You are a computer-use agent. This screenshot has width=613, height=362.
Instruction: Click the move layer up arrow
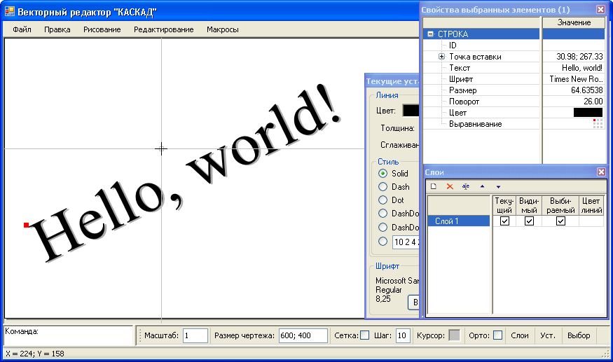pos(482,186)
